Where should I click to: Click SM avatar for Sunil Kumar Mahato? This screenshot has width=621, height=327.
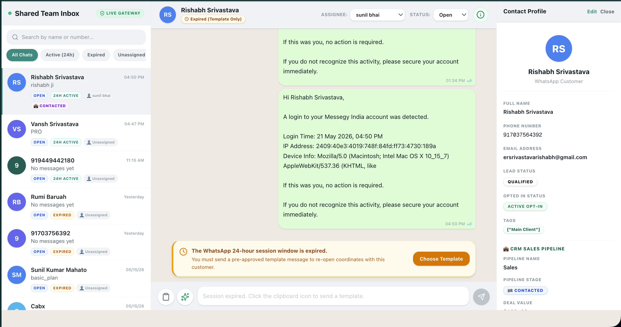(17, 275)
